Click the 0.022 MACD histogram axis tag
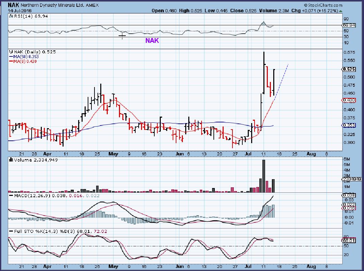 click(x=349, y=205)
